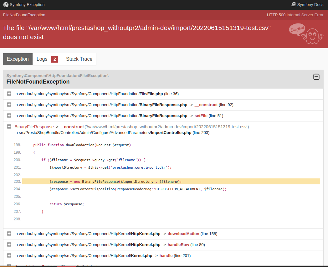This screenshot has height=267, width=328.
Task: Click the handle method link
Action: click(x=166, y=255)
